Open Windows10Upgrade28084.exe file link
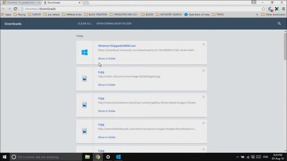287x161 pixels. pos(117,46)
